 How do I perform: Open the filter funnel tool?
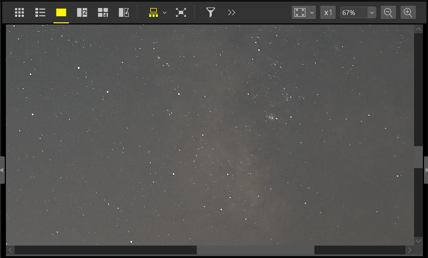coord(210,12)
